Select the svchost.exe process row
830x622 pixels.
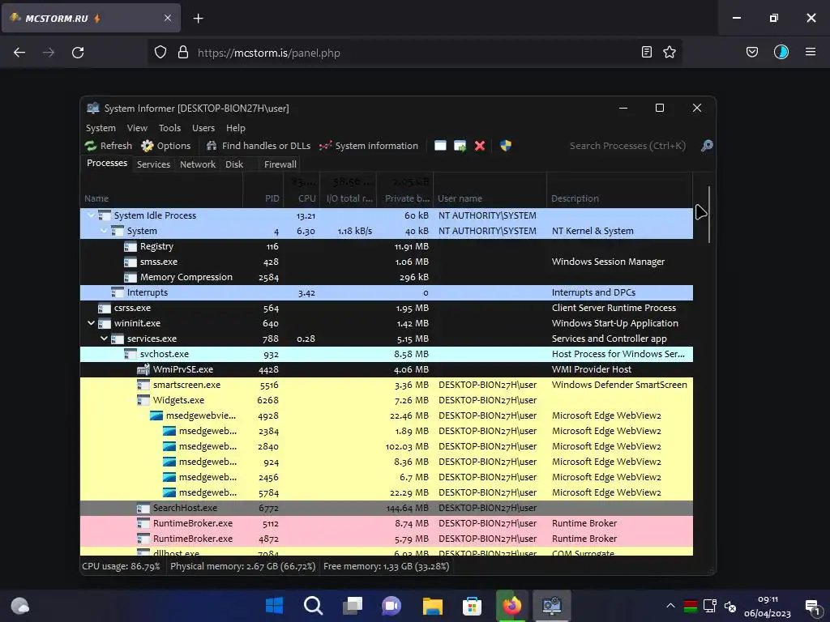tap(387, 354)
